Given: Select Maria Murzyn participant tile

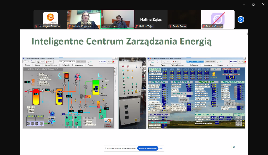Looking at the screenshot, I should pyautogui.click(x=218, y=20).
